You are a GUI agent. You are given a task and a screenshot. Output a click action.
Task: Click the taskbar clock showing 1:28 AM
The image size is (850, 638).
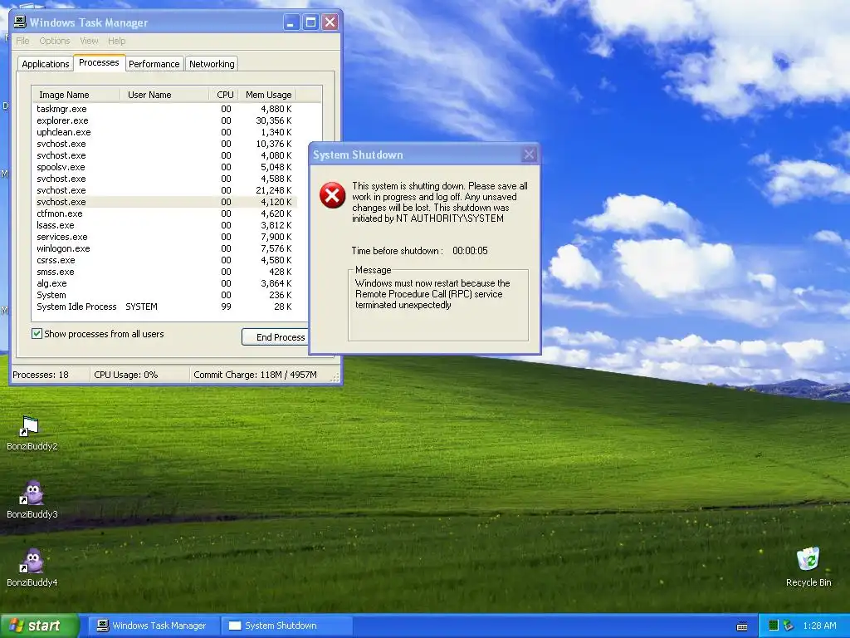(x=819, y=626)
